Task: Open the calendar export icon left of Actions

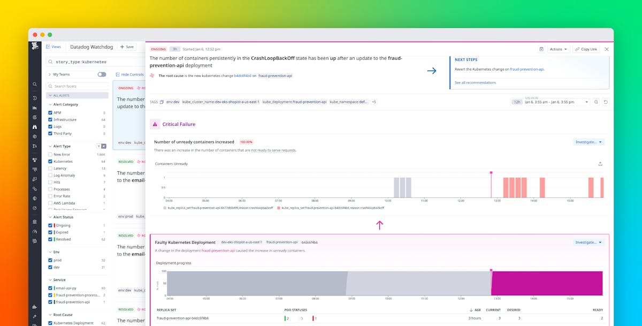Action: pyautogui.click(x=541, y=49)
